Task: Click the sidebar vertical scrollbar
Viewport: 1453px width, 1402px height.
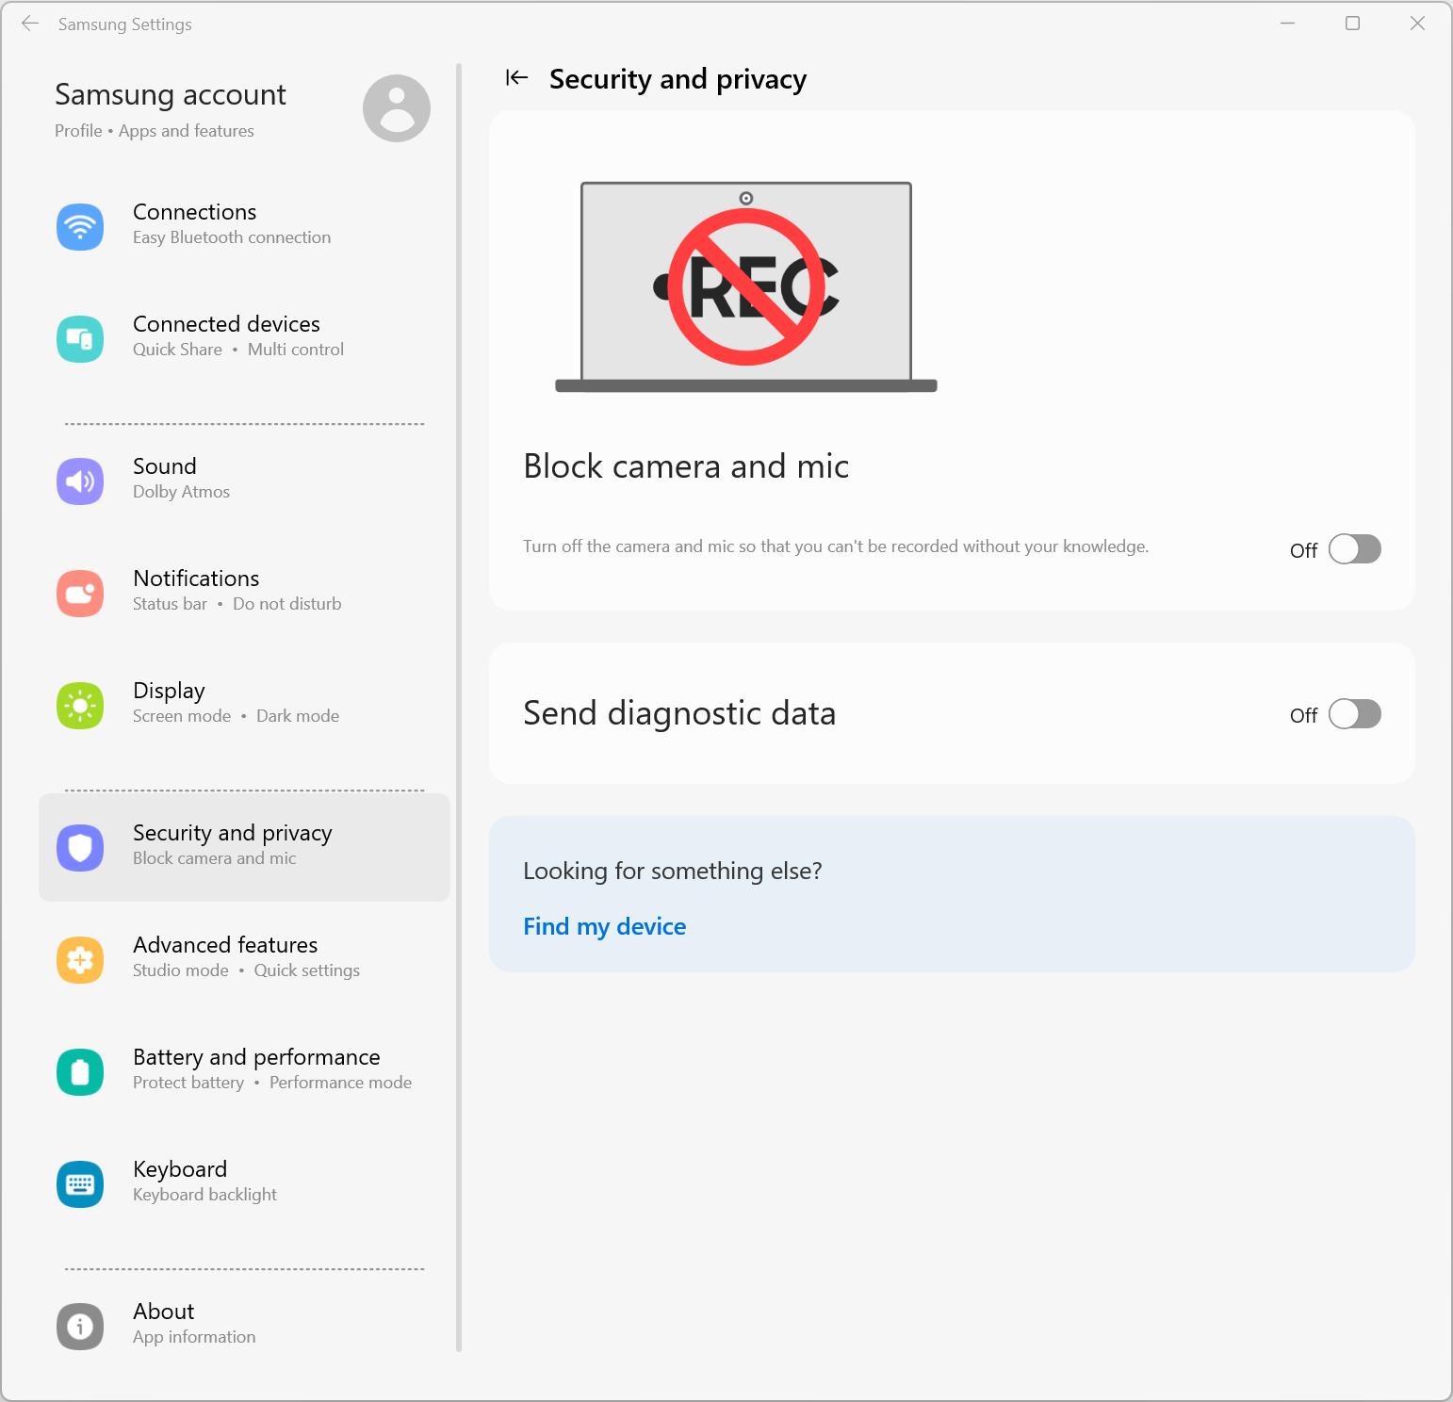Action: click(x=459, y=707)
